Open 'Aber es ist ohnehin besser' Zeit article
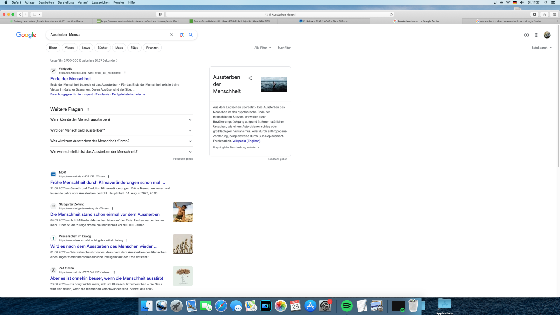 [107, 278]
